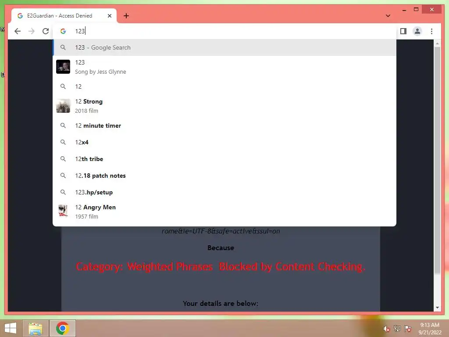Screen dimensions: 449x337
Task: Click the search icon beside '12 minute timer'
Action: pyautogui.click(x=63, y=125)
